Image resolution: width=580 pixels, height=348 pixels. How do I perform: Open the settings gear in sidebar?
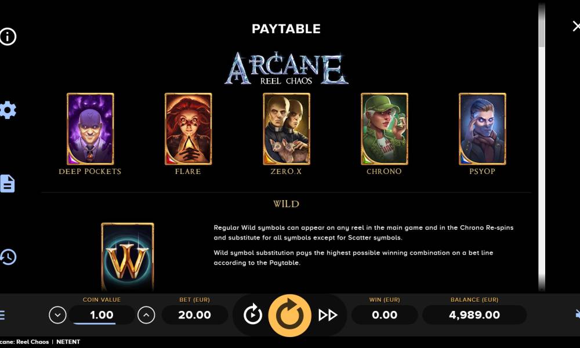pyautogui.click(x=8, y=110)
